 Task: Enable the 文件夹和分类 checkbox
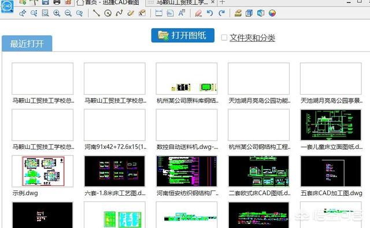coord(224,38)
